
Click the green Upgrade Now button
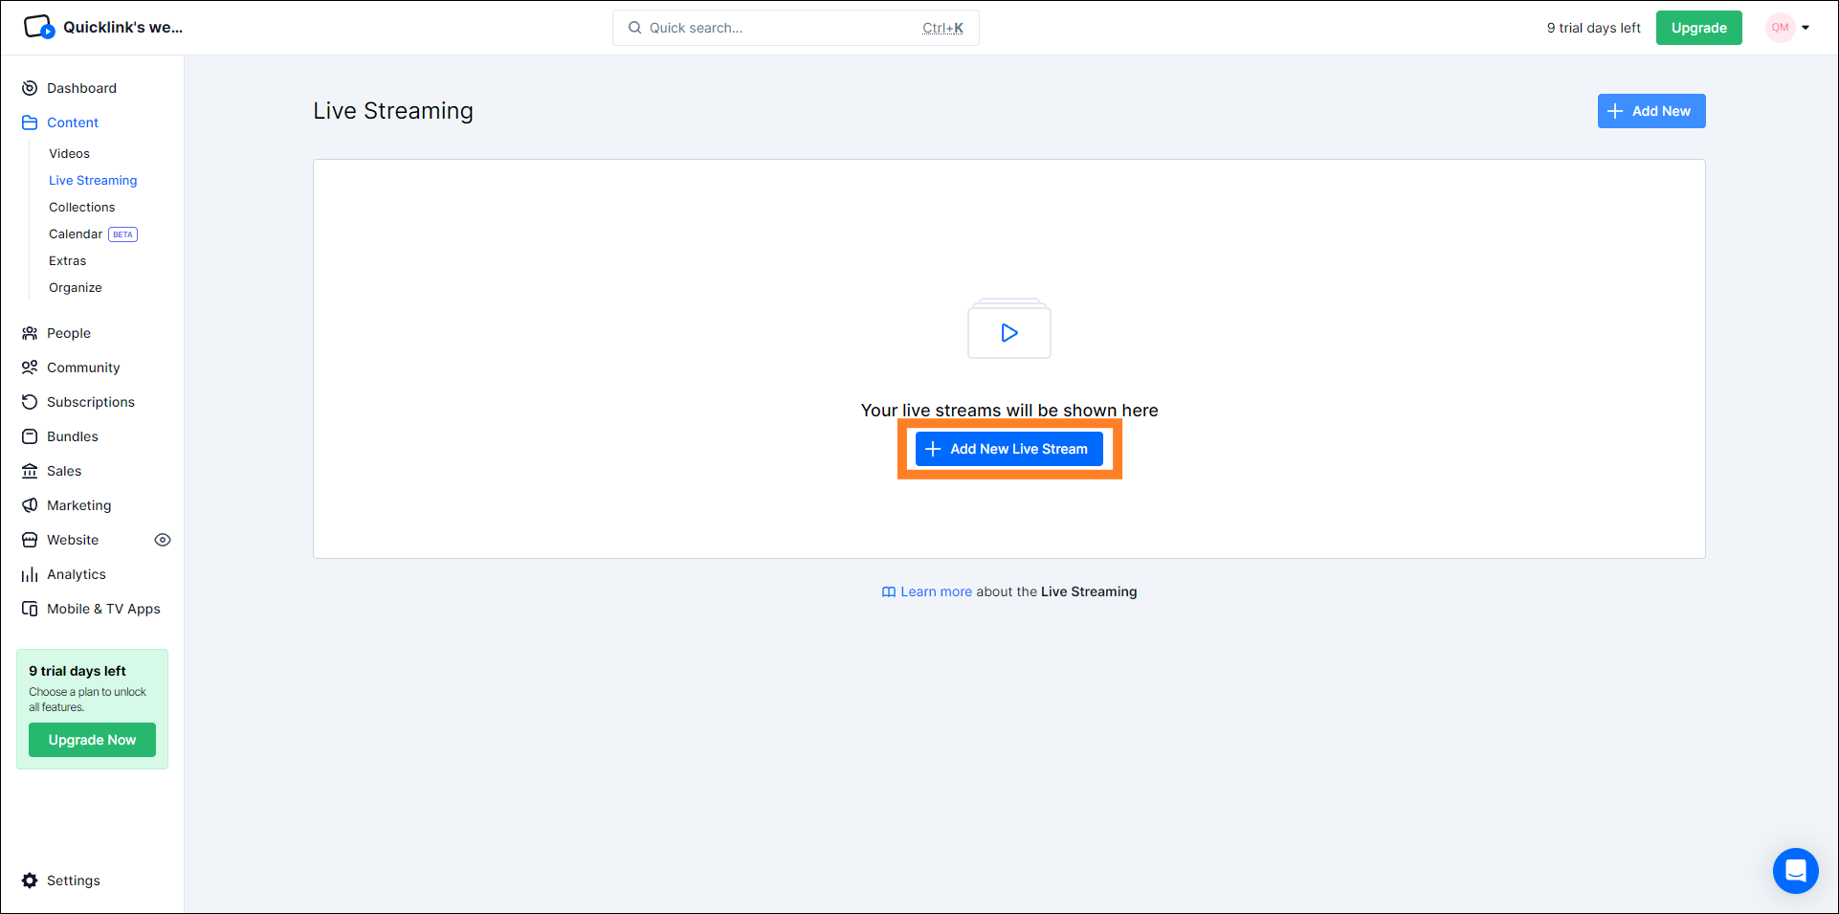pyautogui.click(x=92, y=740)
